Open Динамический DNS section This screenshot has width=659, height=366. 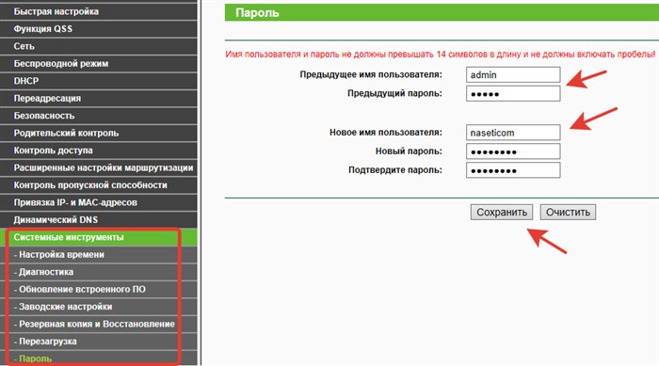98,220
